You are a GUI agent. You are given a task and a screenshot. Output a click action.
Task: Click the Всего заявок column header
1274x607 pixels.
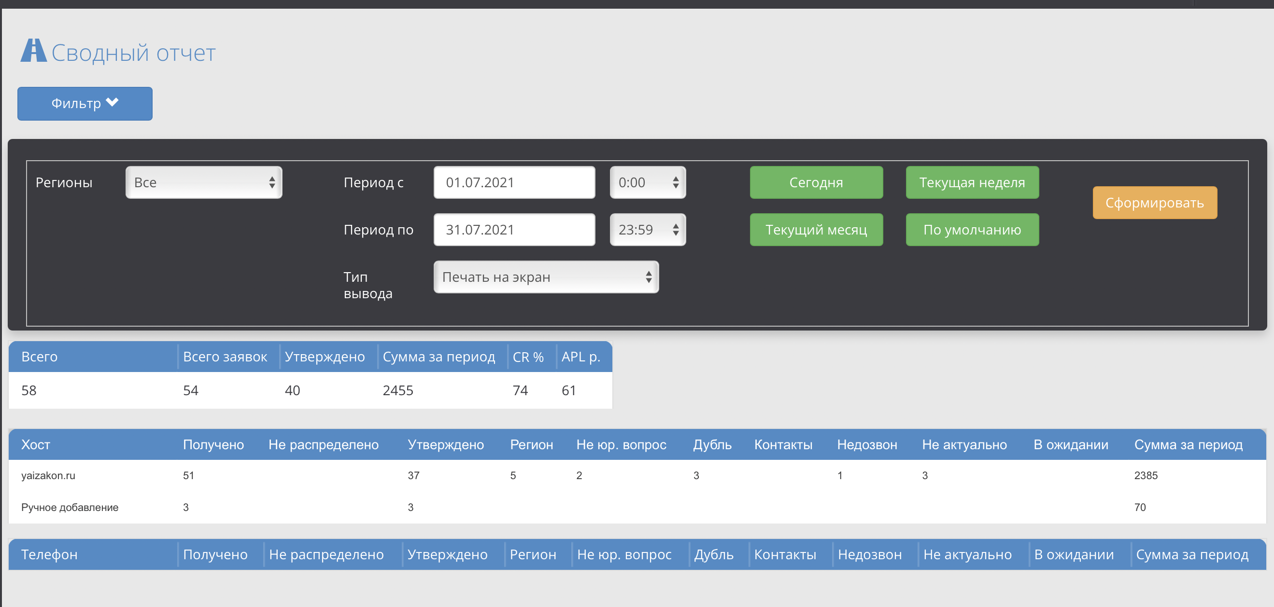(x=225, y=357)
